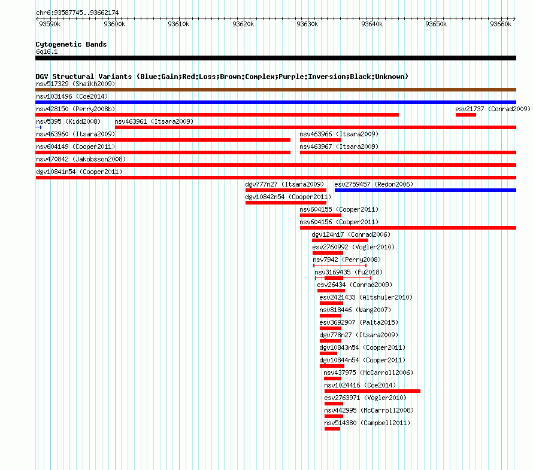Open nsv437975 (McCarroll2006) variant

point(368,373)
